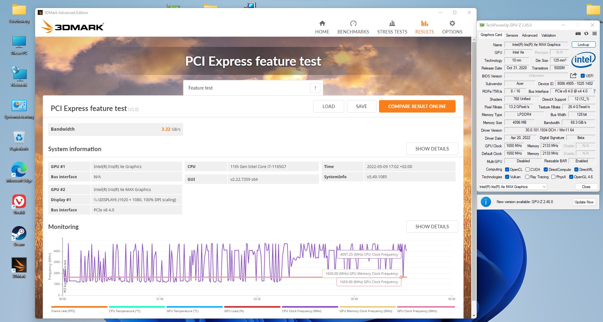603x322 pixels.
Task: Switch to Advanced tab in GPU-Z
Action: (530, 35)
